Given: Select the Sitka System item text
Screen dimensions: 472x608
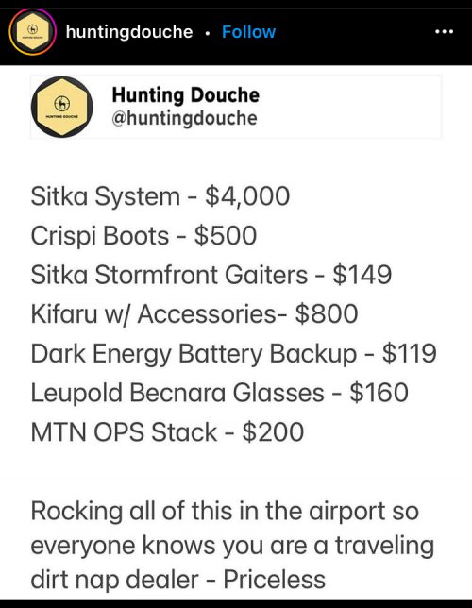Looking at the screenshot, I should 105,196.
